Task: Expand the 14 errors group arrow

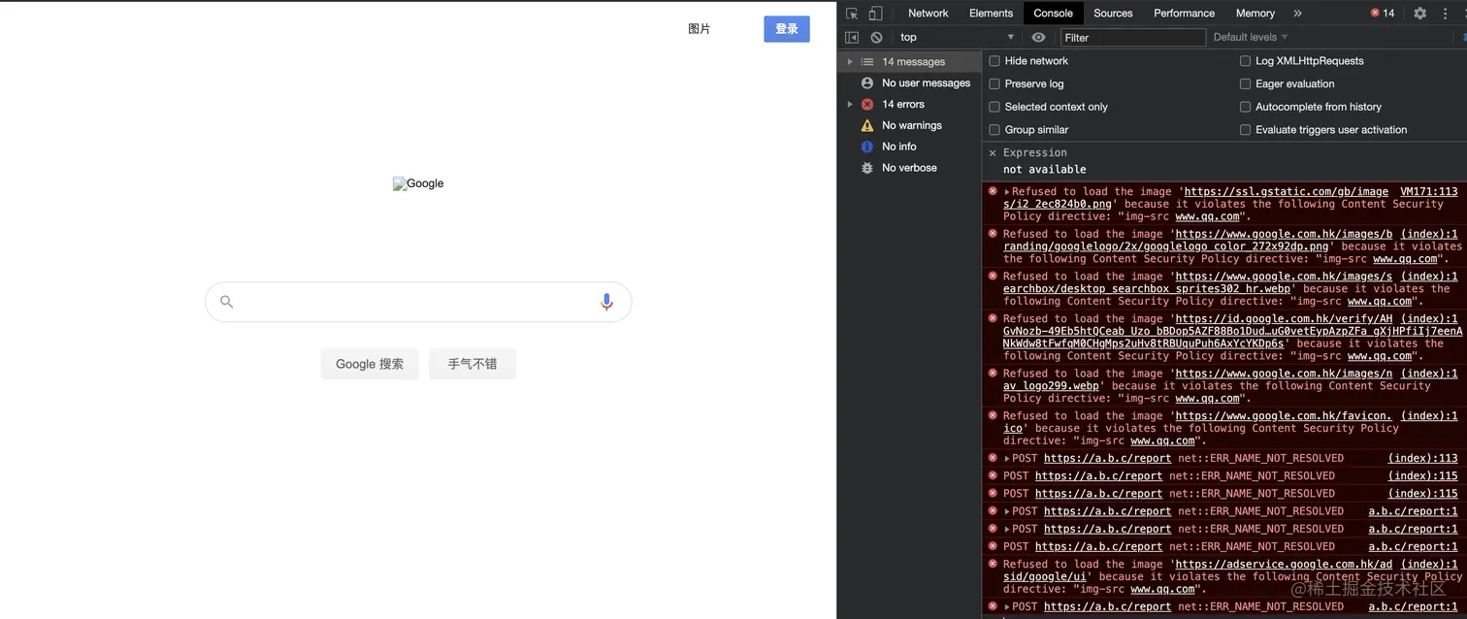Action: (x=850, y=104)
